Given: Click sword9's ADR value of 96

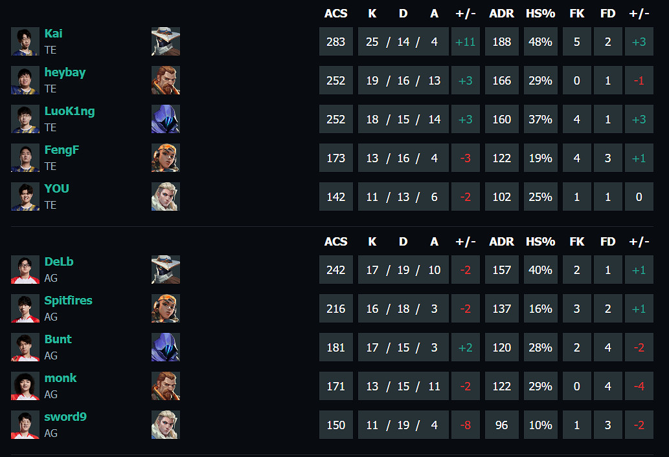Looking at the screenshot, I should click(502, 425).
